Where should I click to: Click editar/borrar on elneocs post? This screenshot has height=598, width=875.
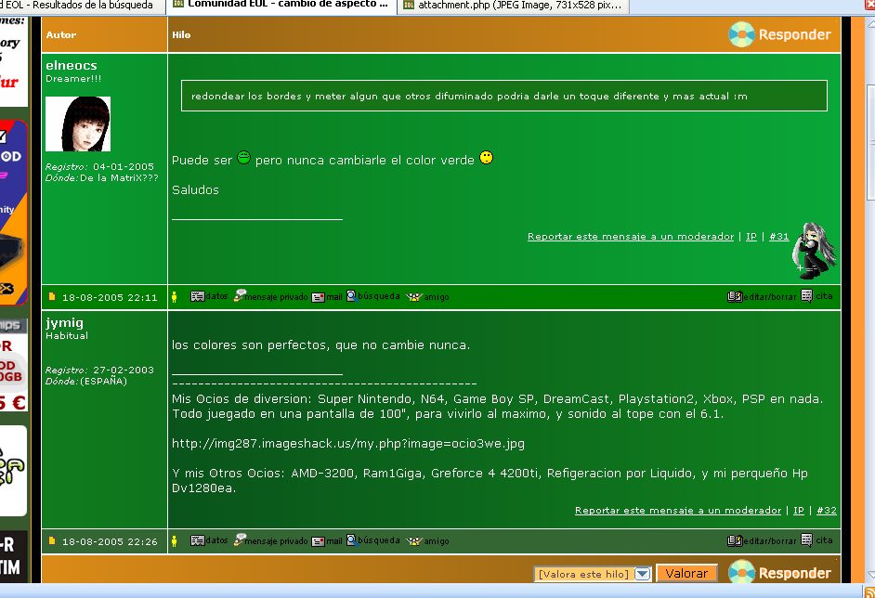(x=762, y=296)
